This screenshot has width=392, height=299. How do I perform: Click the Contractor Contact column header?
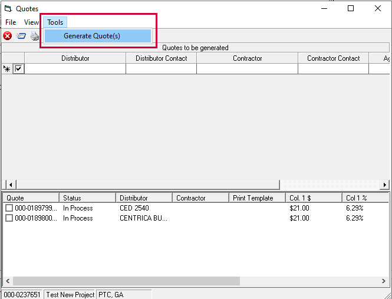333,58
